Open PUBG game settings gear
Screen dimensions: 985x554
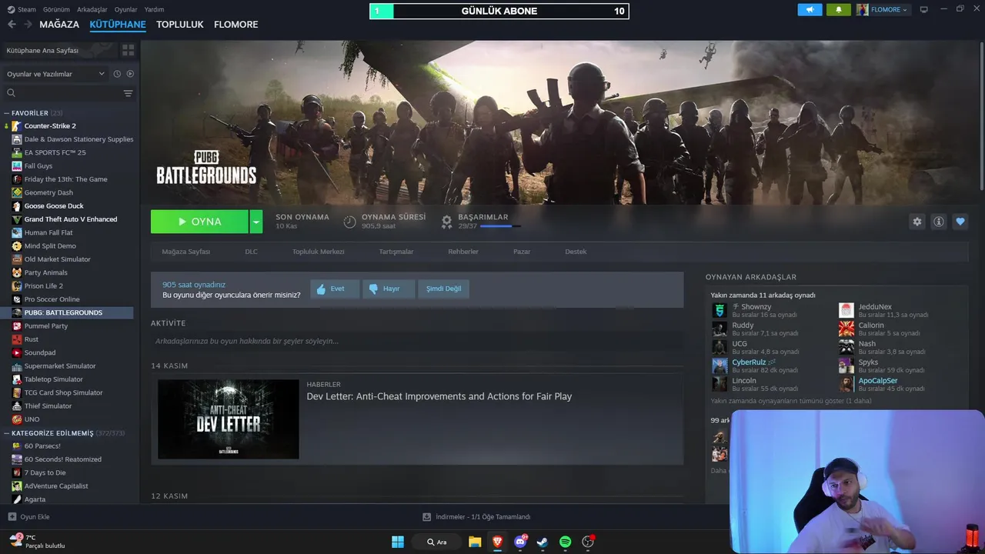(917, 222)
